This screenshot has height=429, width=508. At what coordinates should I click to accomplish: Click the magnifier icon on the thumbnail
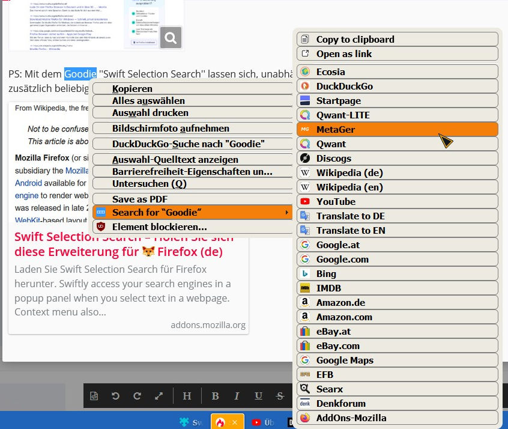[x=171, y=38]
